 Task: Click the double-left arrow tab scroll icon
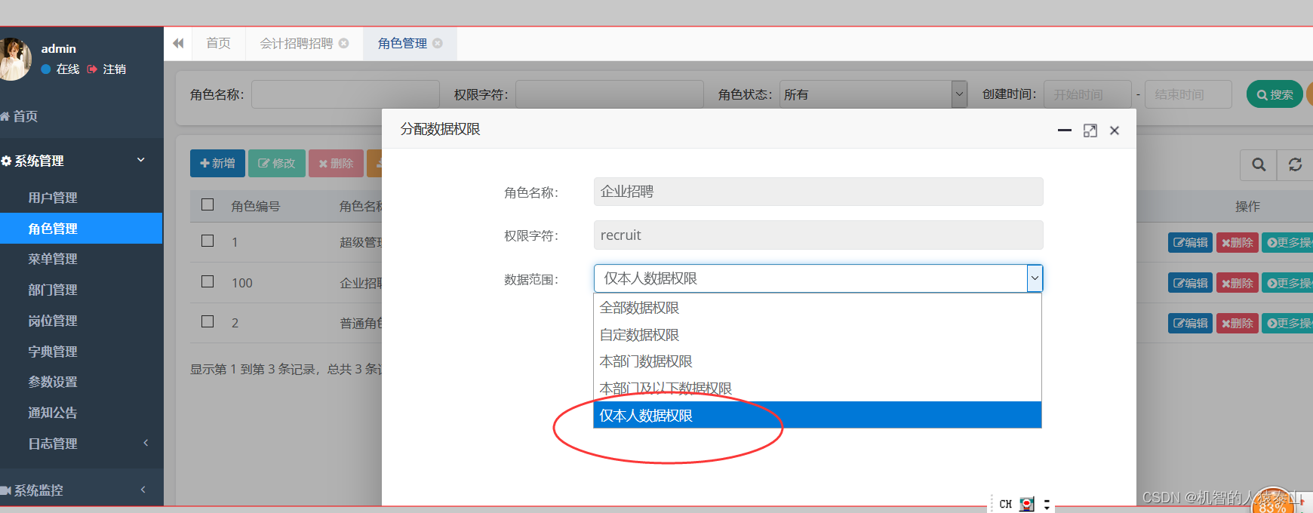[178, 44]
